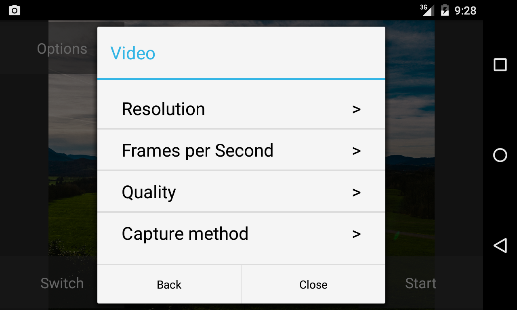The width and height of the screenshot is (517, 310).
Task: Expand Quality chevron arrow
Action: coord(356,193)
